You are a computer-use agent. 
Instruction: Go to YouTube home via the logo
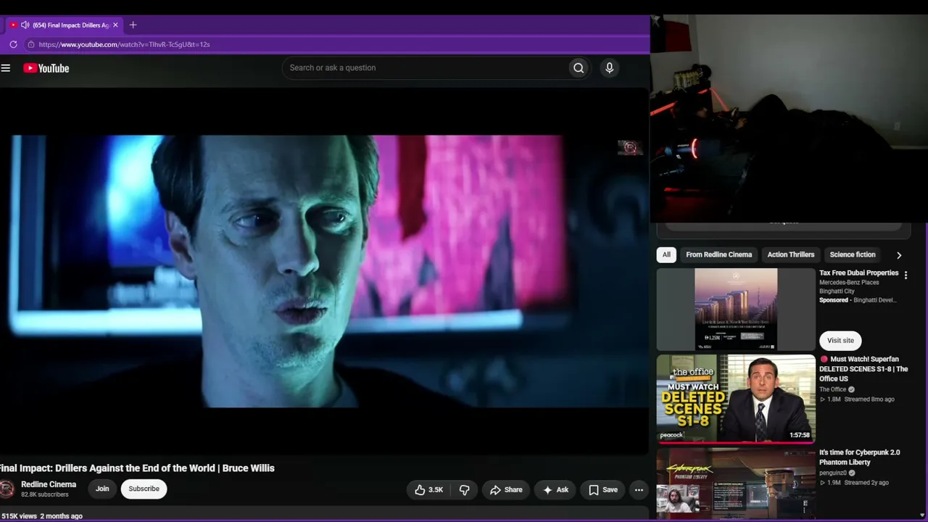coord(46,68)
